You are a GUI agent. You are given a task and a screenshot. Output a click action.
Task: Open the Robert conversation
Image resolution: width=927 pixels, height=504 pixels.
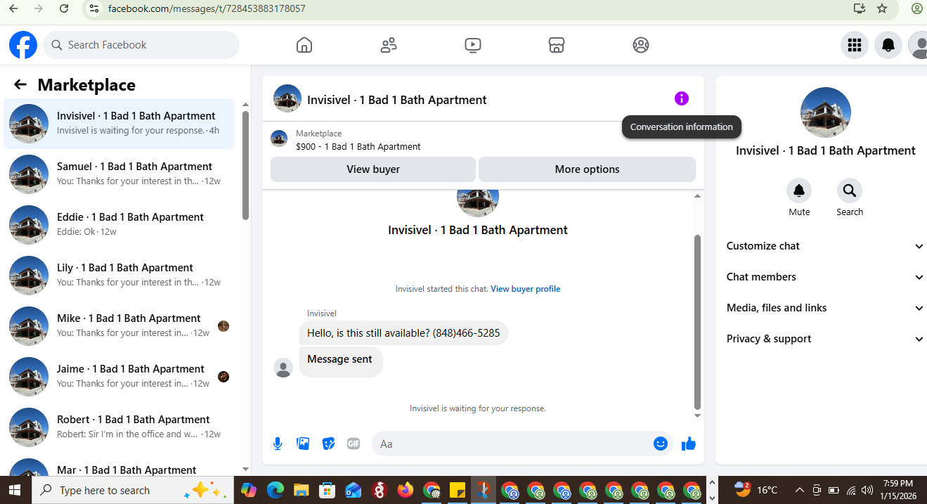point(119,427)
